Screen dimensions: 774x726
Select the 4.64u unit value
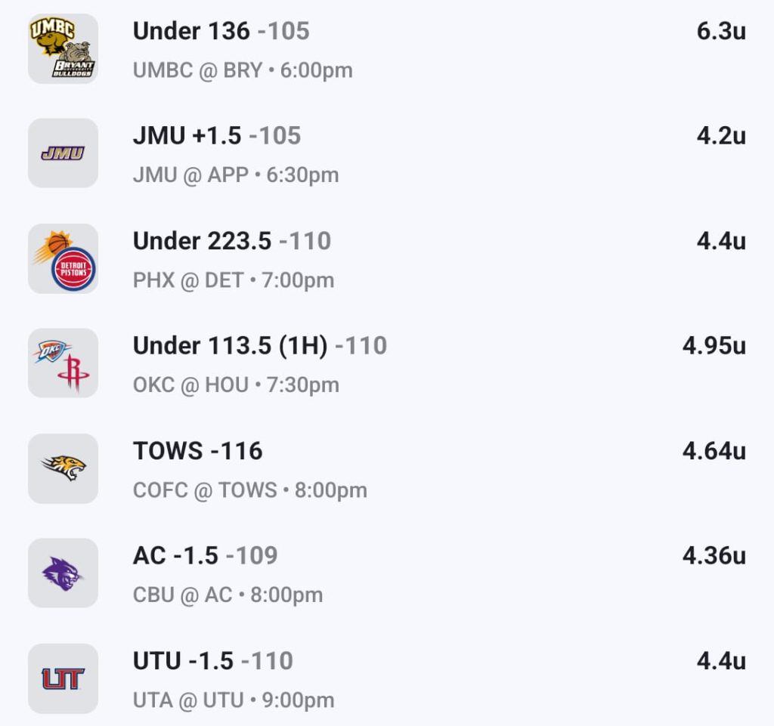click(x=714, y=451)
